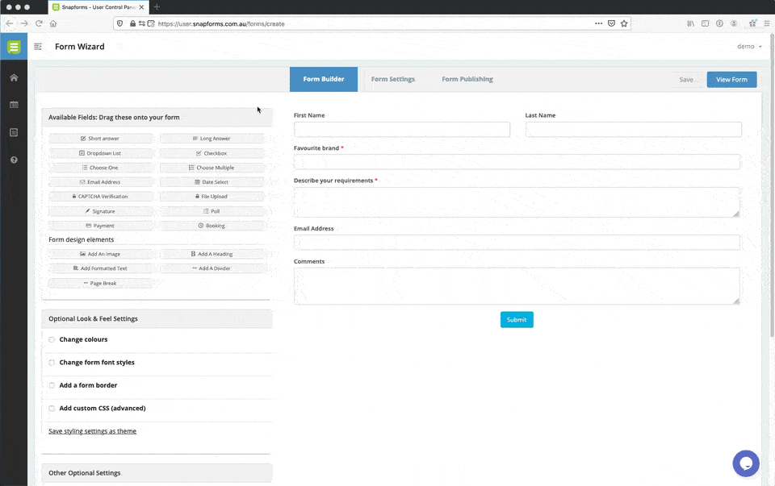
Task: Select Add Formatted Text element
Action: click(100, 268)
